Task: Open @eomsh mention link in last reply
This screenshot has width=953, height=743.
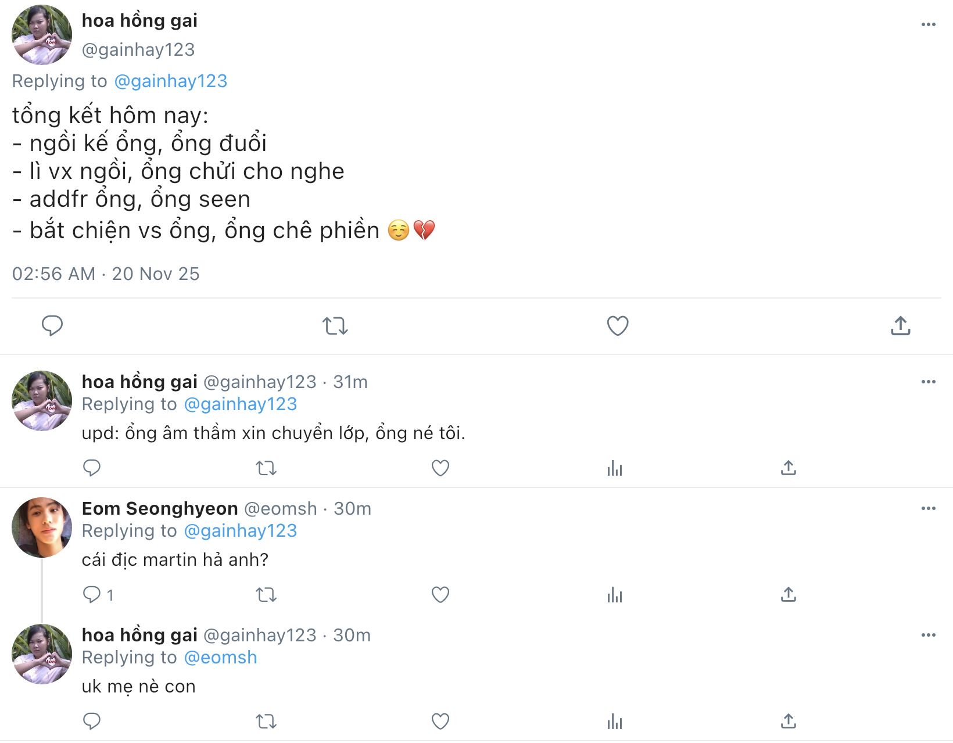Action: click(x=220, y=657)
